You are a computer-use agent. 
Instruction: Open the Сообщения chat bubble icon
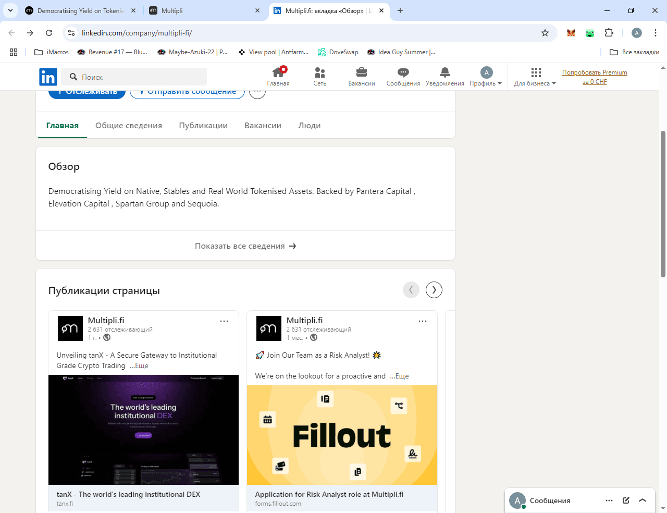pos(403,77)
